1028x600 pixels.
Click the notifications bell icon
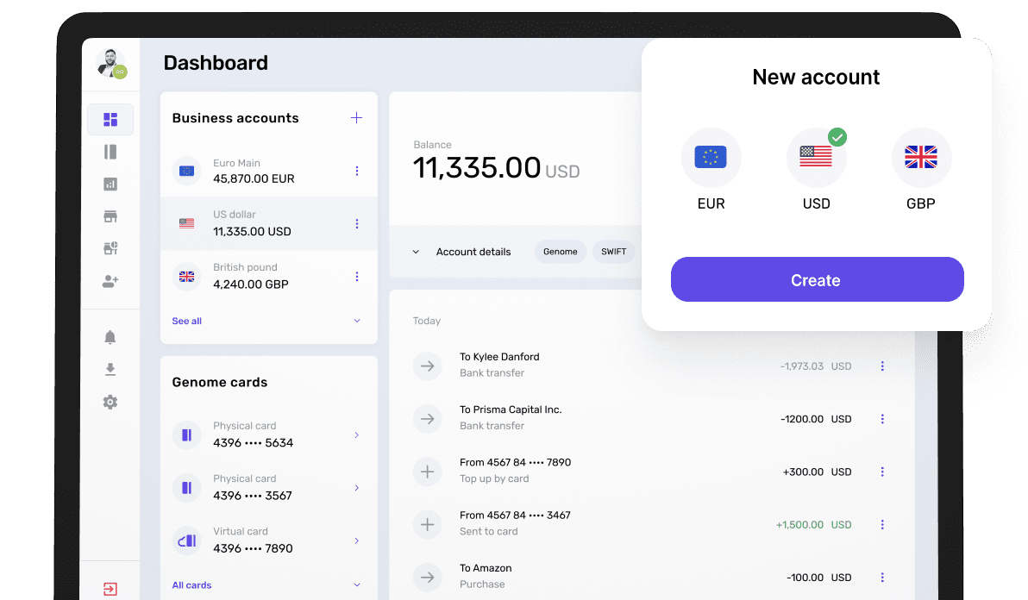110,337
